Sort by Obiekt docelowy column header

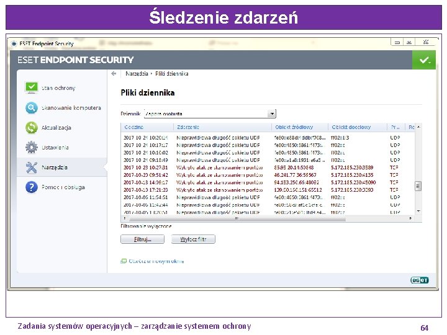coord(358,127)
